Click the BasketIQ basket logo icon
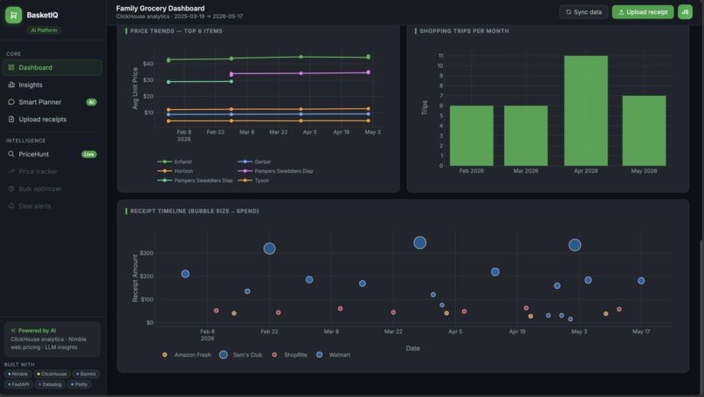704x397 pixels. (13, 15)
